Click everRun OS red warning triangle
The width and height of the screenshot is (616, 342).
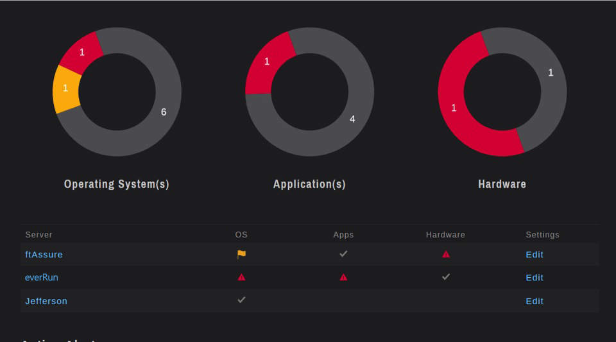pos(241,277)
